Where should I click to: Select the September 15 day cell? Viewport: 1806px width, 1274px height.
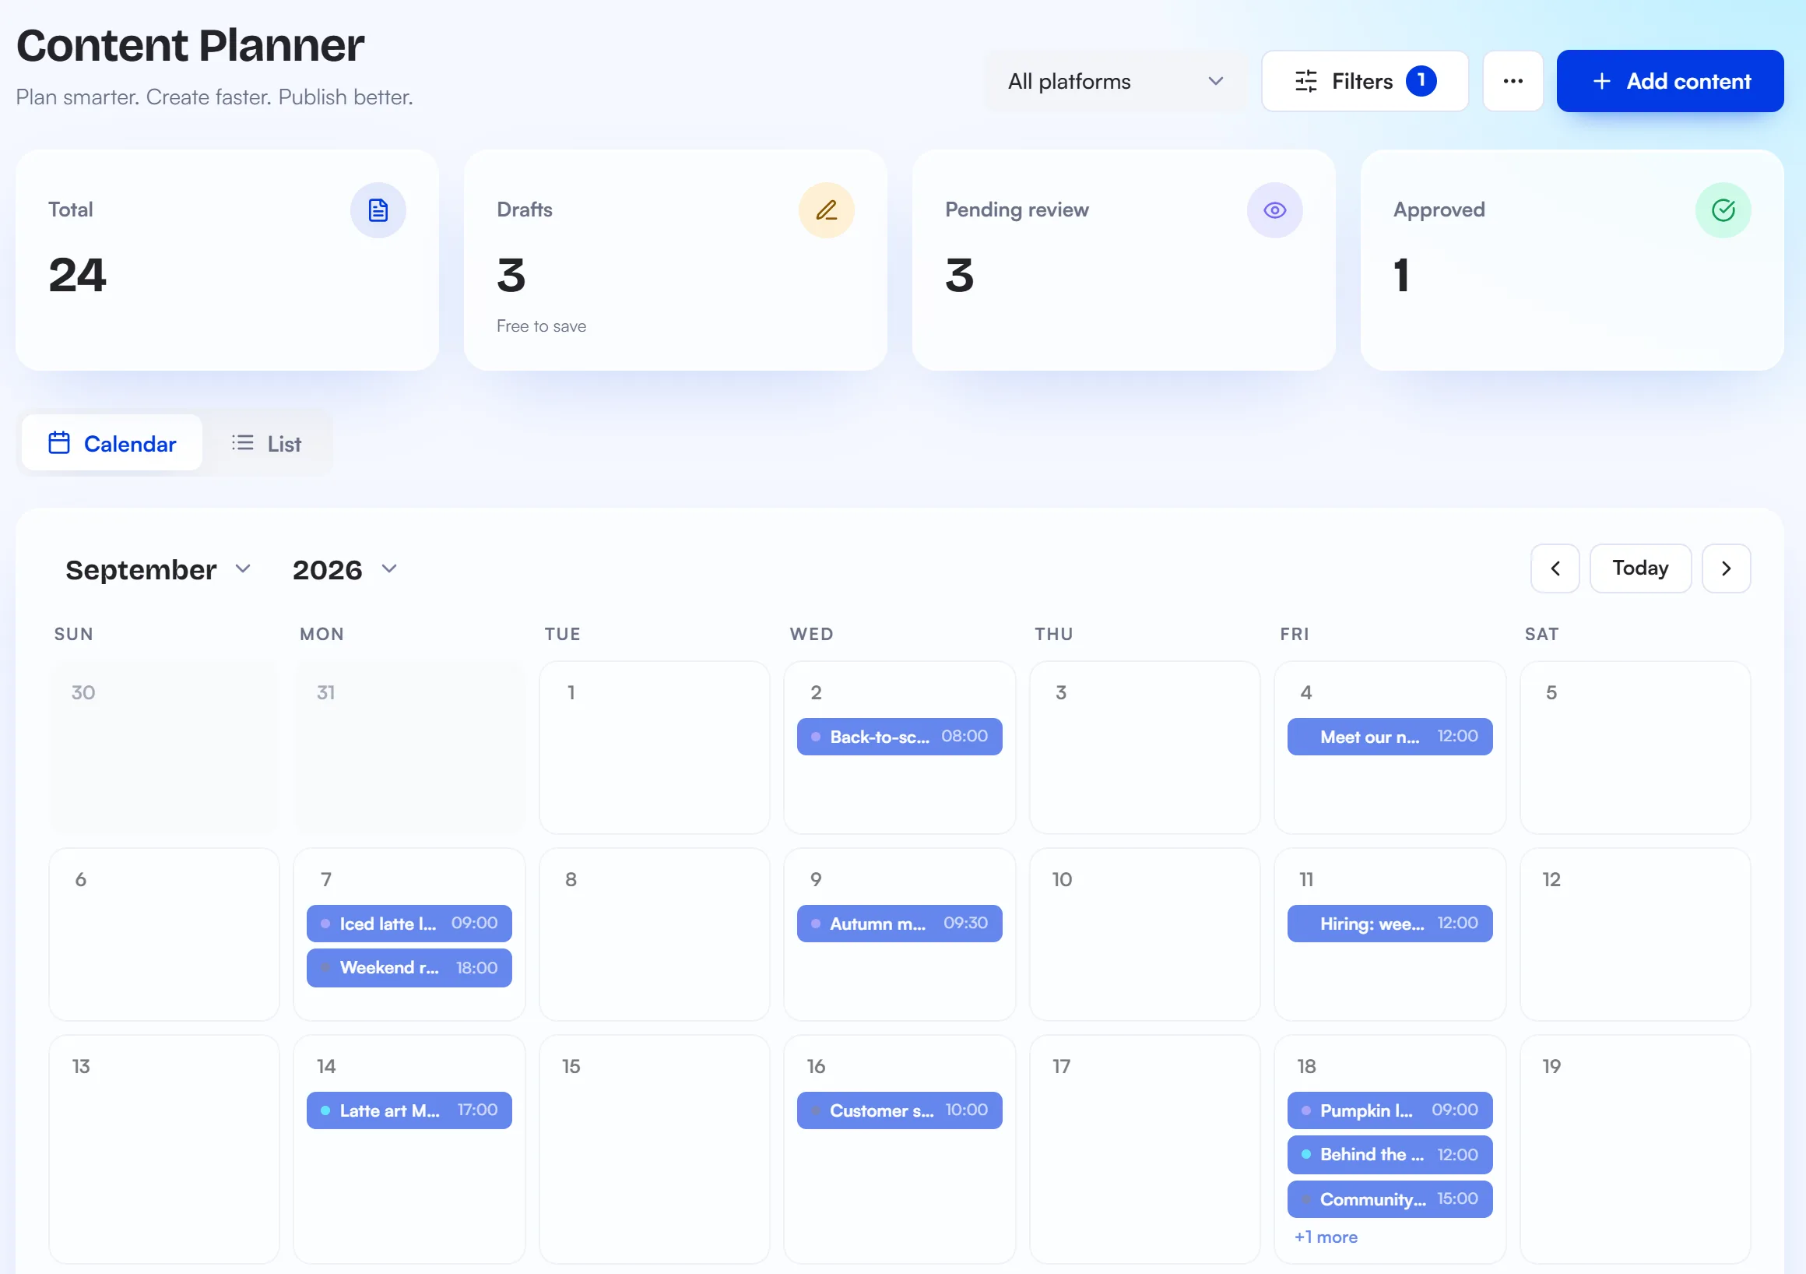point(654,1149)
